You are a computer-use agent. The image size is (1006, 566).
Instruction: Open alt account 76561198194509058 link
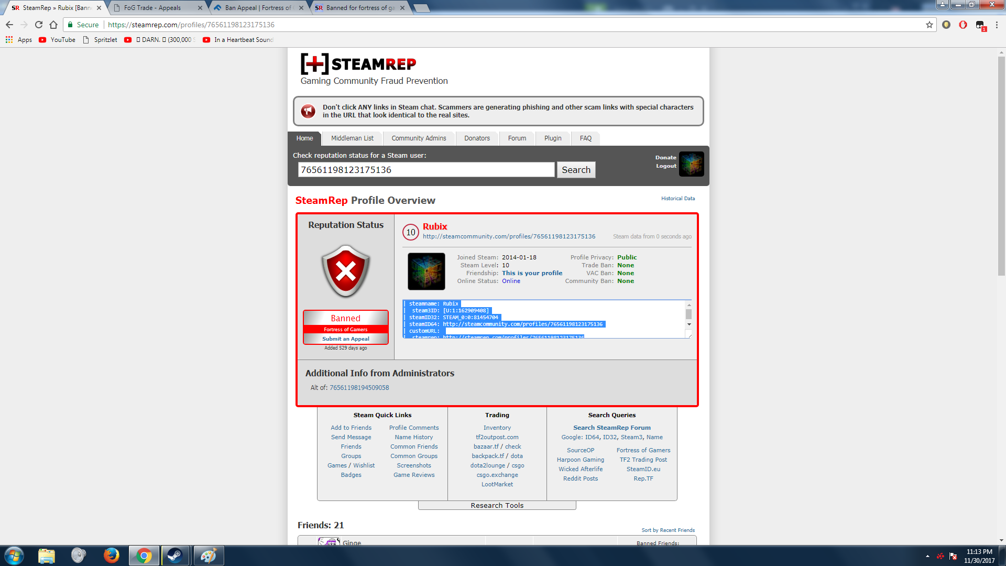tap(359, 388)
